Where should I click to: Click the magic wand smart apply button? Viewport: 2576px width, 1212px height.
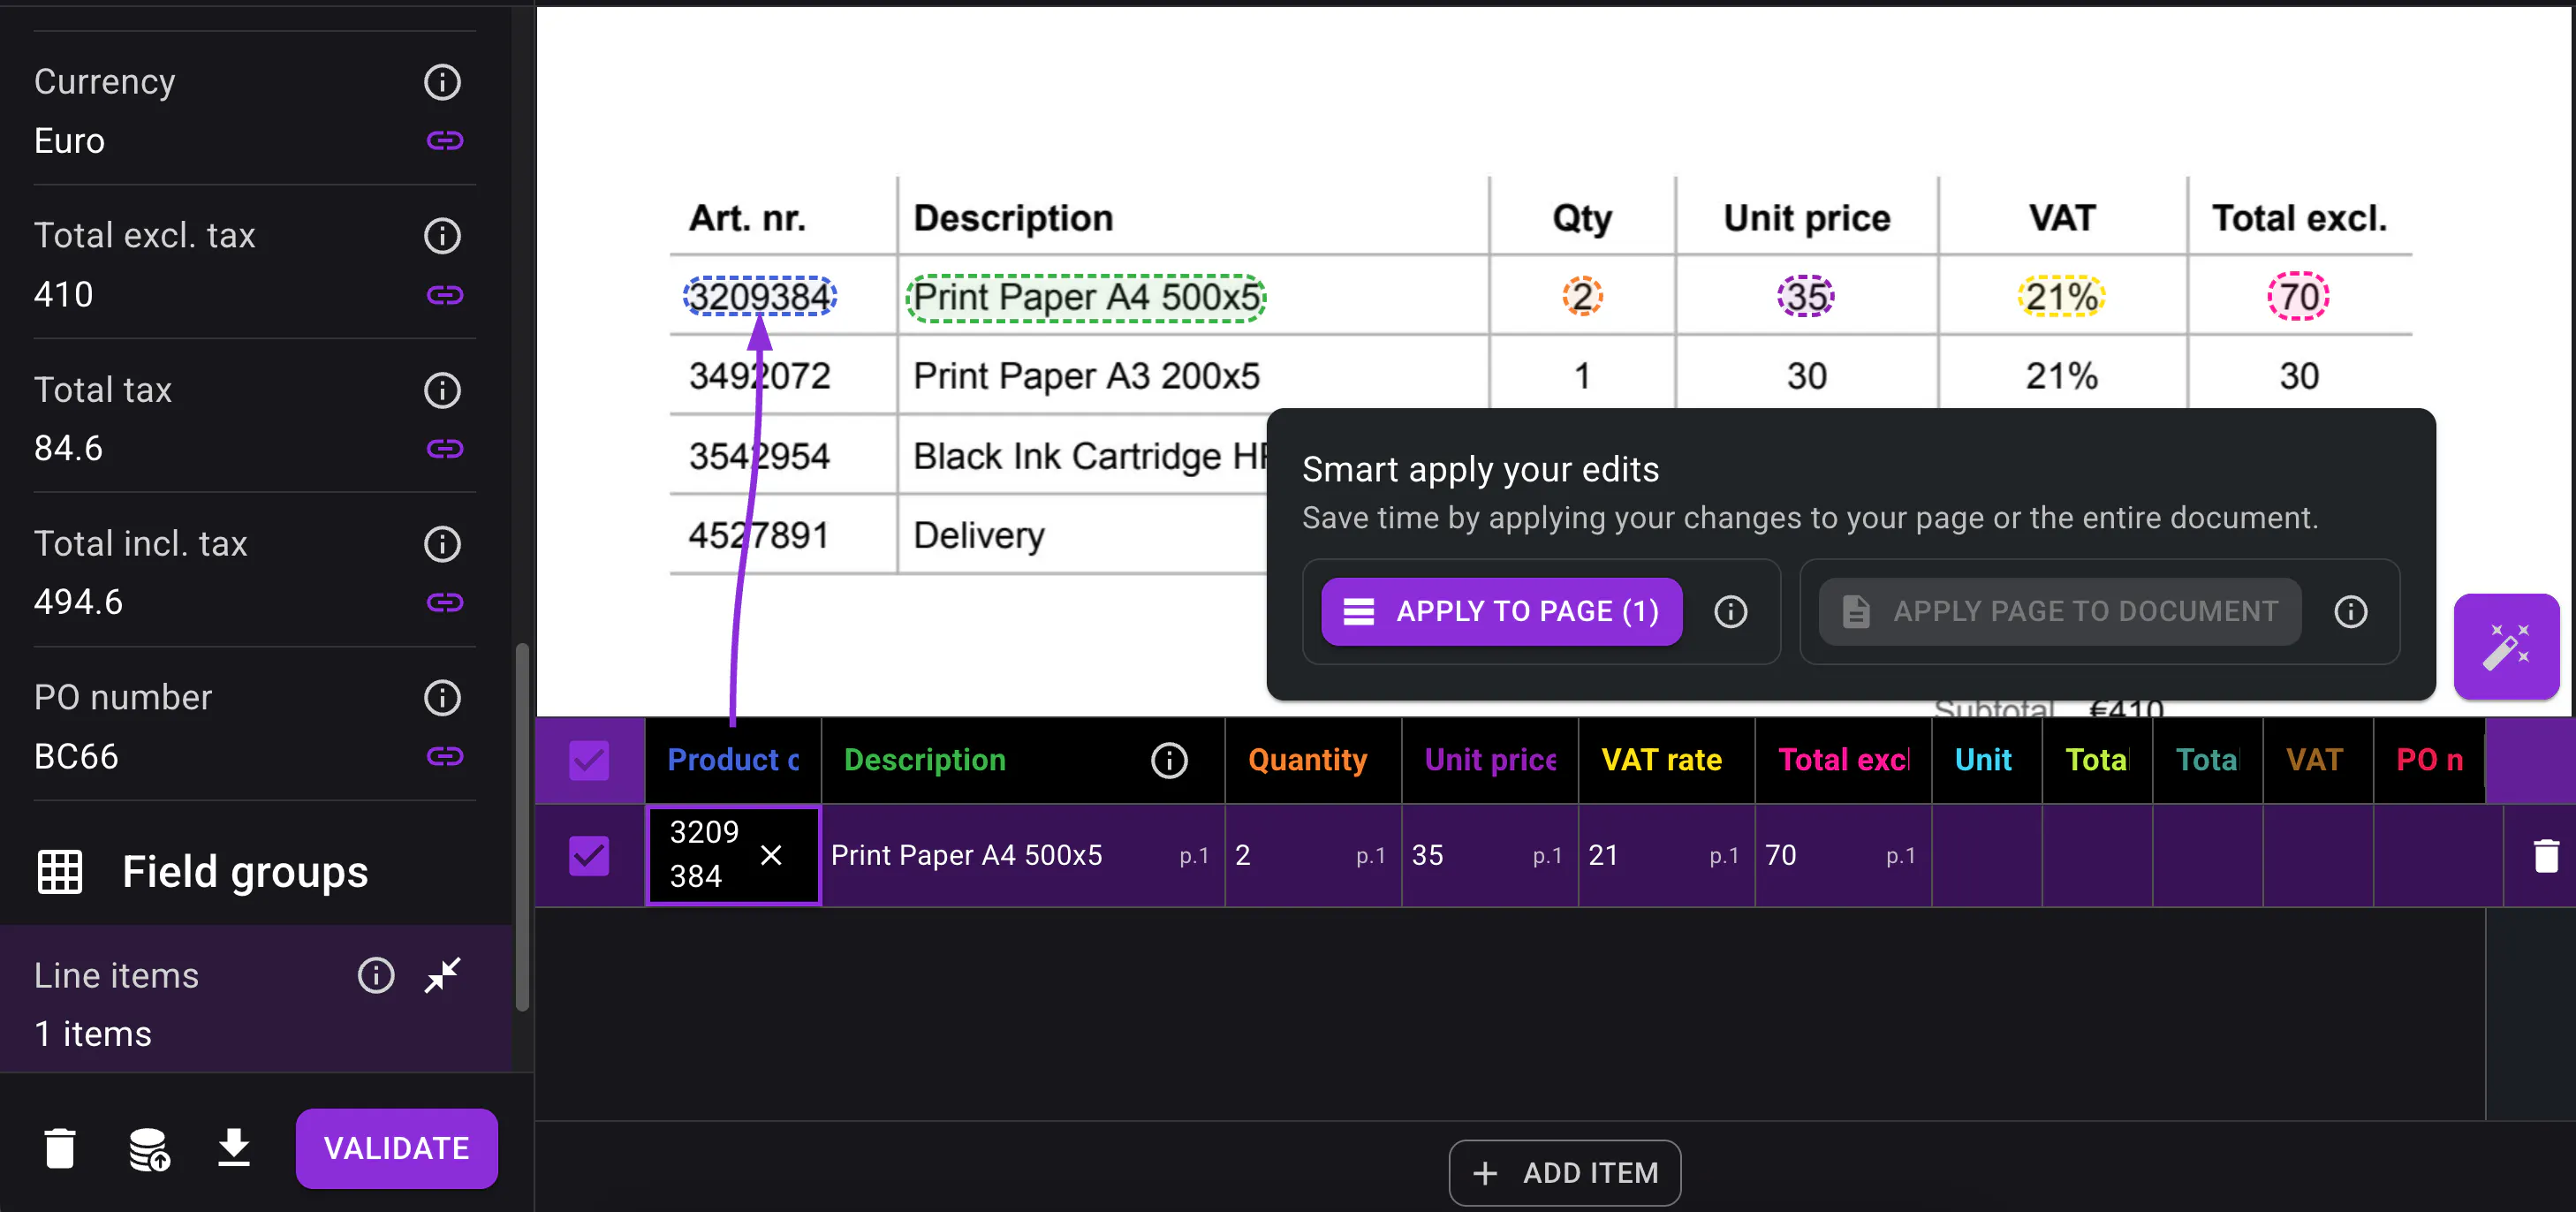(x=2505, y=647)
